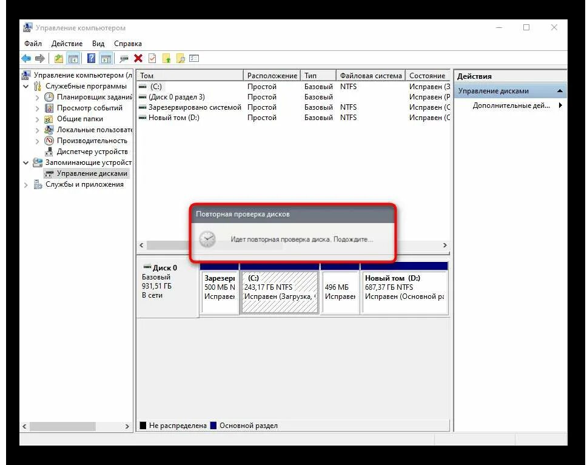
Task: Click the Управление компьютером title bar icon
Action: tap(27, 28)
